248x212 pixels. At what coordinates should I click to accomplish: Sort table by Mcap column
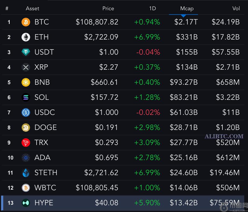click(187, 9)
